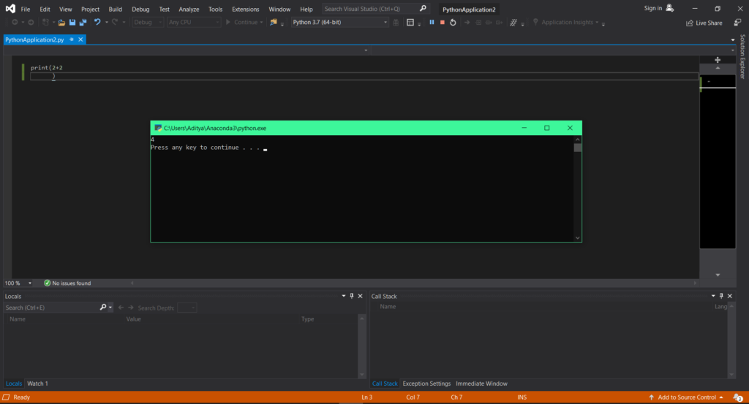Click the No issues found indicator

point(67,283)
